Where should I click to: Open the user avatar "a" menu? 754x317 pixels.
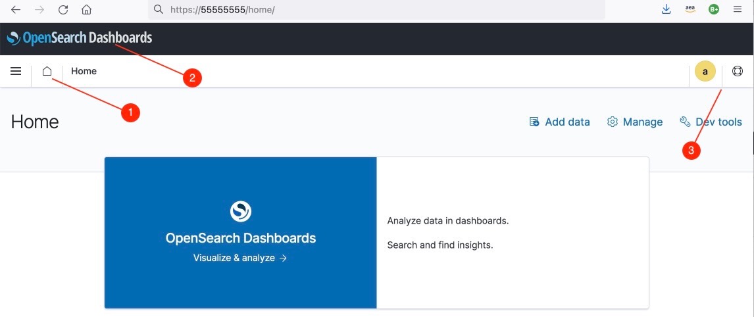(705, 72)
